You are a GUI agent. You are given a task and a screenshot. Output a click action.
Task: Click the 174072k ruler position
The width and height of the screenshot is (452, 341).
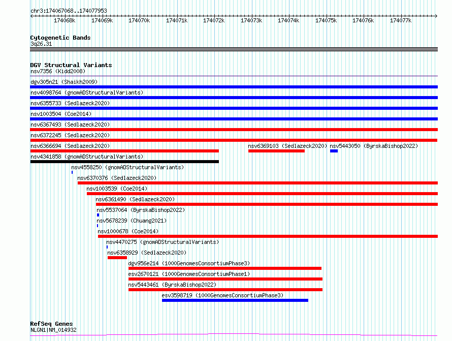pyautogui.click(x=214, y=20)
